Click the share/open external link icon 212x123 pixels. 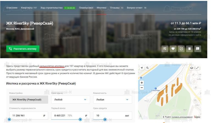(181, 49)
